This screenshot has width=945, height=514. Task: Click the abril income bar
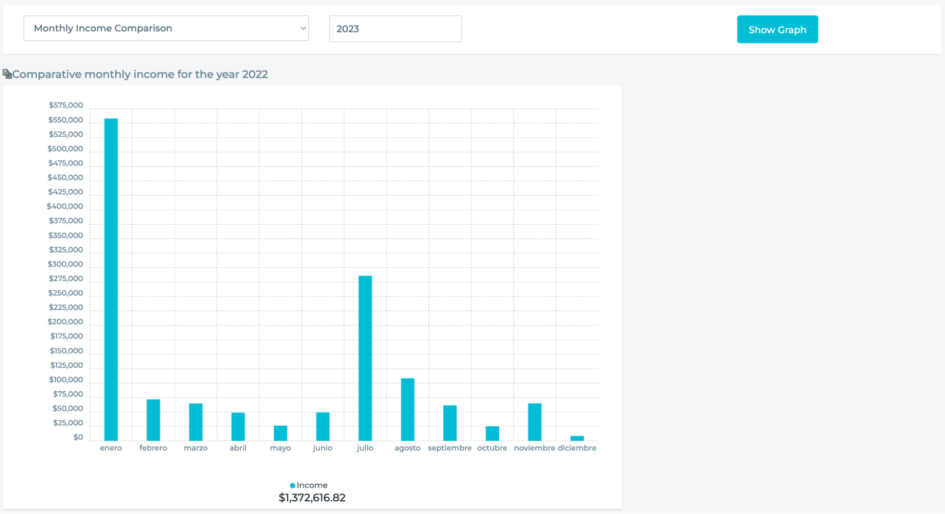238,427
